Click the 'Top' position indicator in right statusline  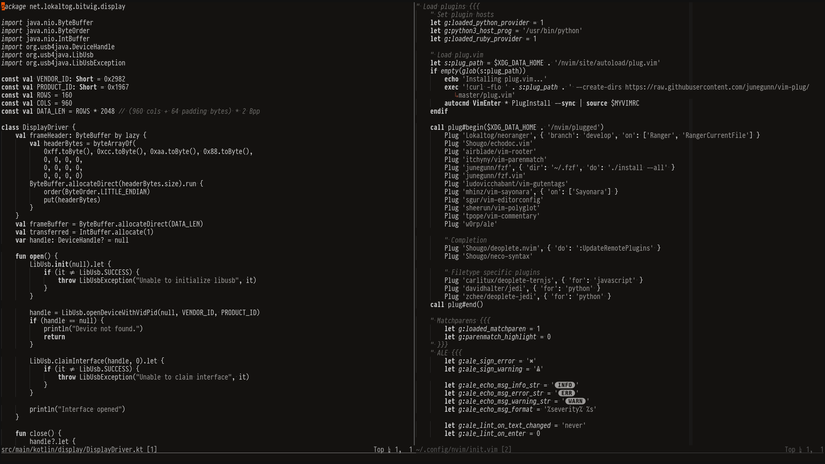(790, 450)
